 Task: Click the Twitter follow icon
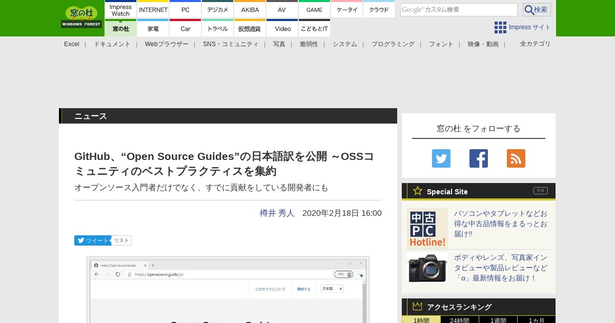pos(441,158)
